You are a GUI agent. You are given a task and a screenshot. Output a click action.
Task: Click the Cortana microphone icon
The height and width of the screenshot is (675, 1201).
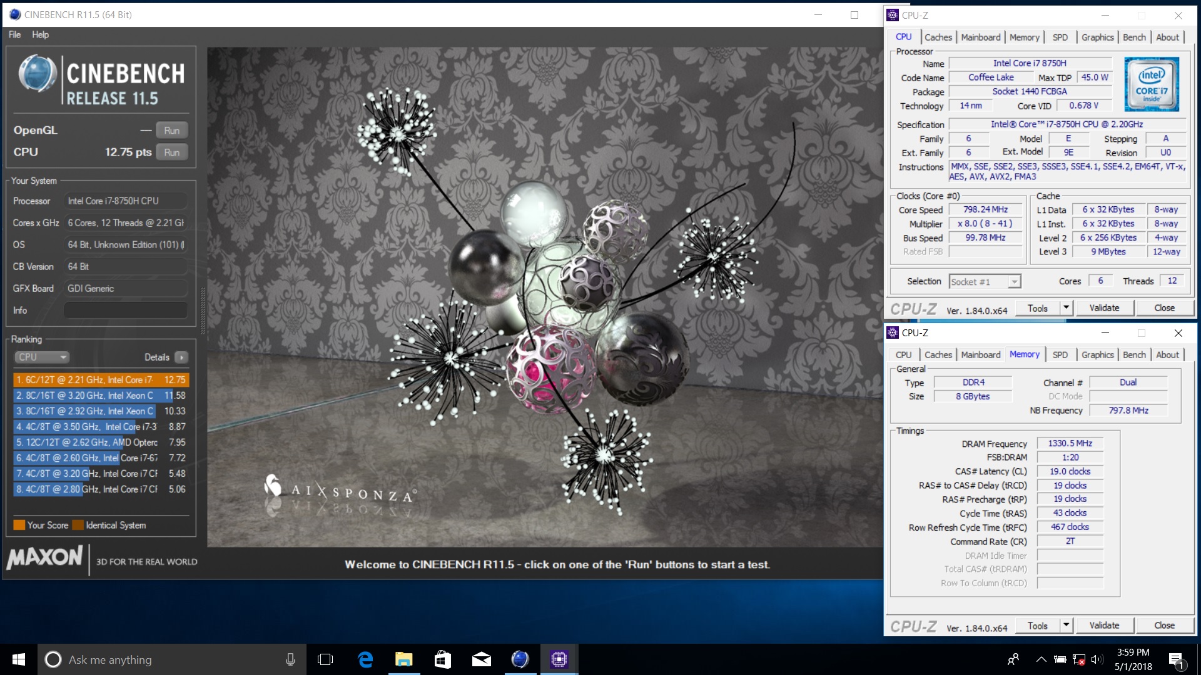(290, 659)
